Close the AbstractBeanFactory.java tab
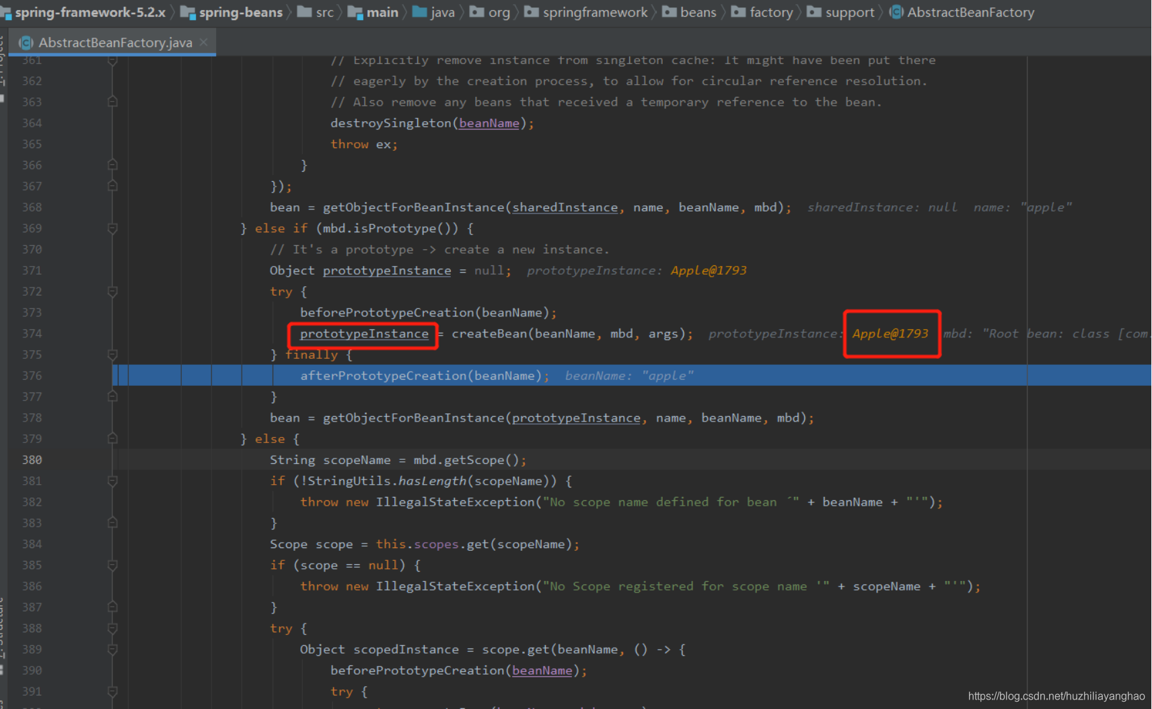1152x709 pixels. (x=204, y=42)
